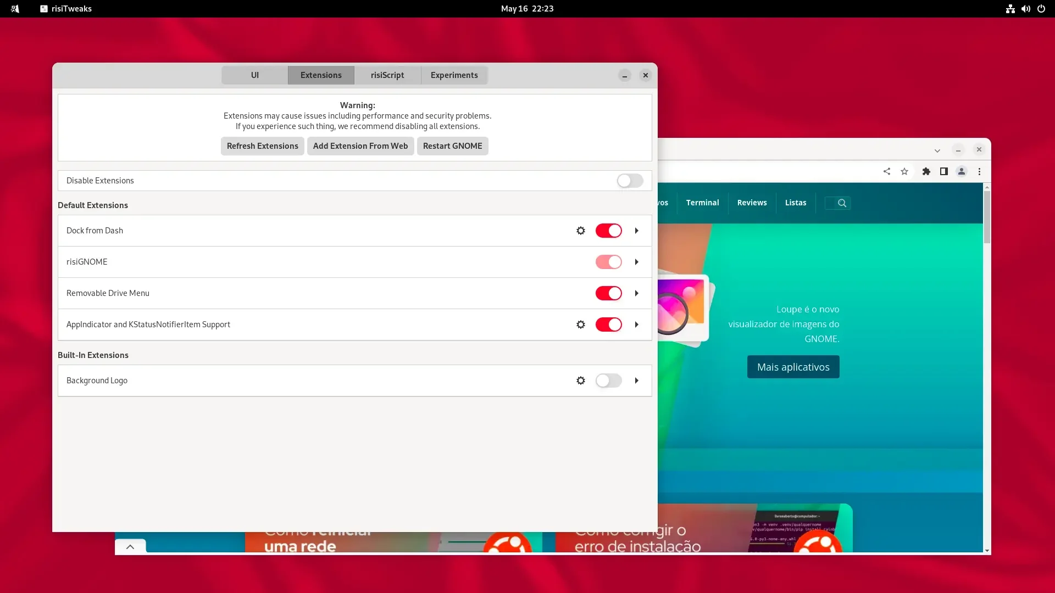Image resolution: width=1055 pixels, height=593 pixels.
Task: Turn off Dock from Dash extension switch
Action: [609, 231]
